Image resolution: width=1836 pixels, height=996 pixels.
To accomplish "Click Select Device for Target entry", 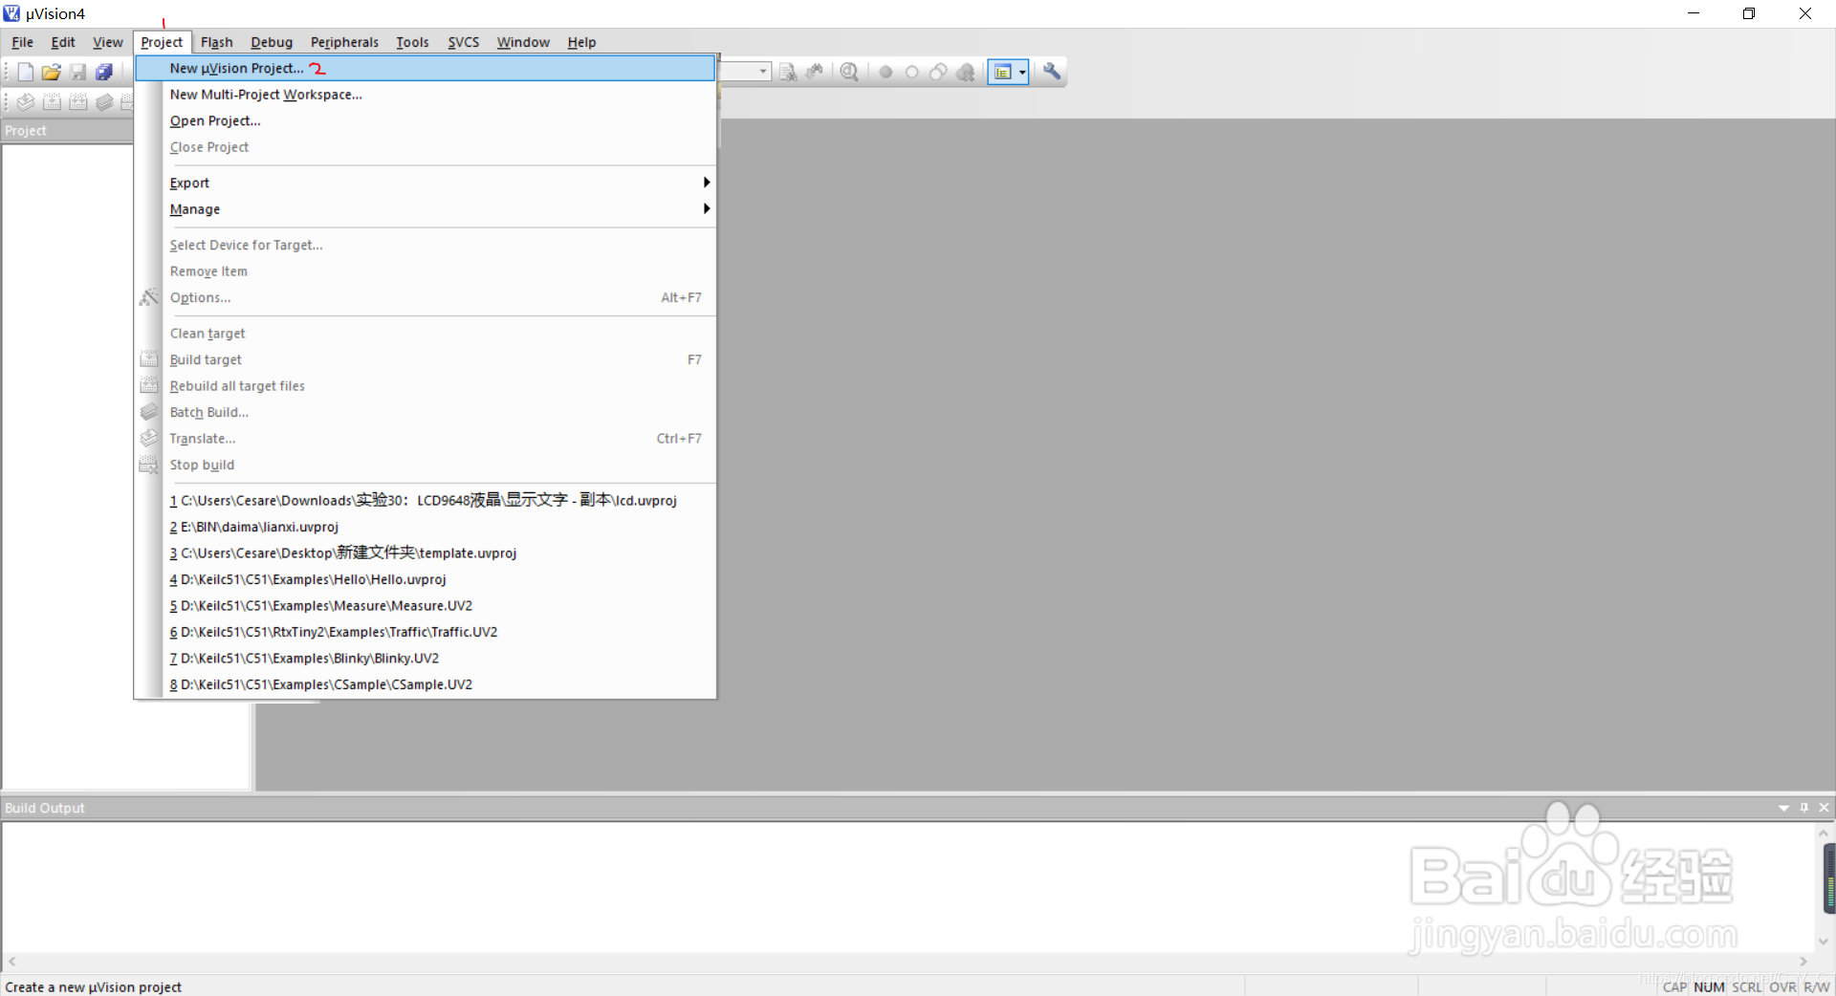I will [x=426, y=245].
